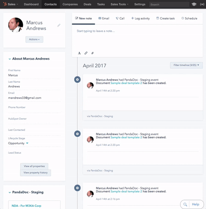Collapse the PandaDoc - Staging section
The width and height of the screenshot is (206, 209).
(x=9, y=192)
